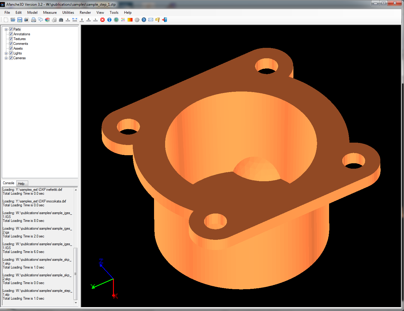404x311 pixels.
Task: Toggle the Textures checkbox
Action: 11,39
